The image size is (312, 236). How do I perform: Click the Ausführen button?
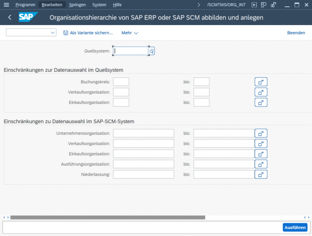(295, 227)
